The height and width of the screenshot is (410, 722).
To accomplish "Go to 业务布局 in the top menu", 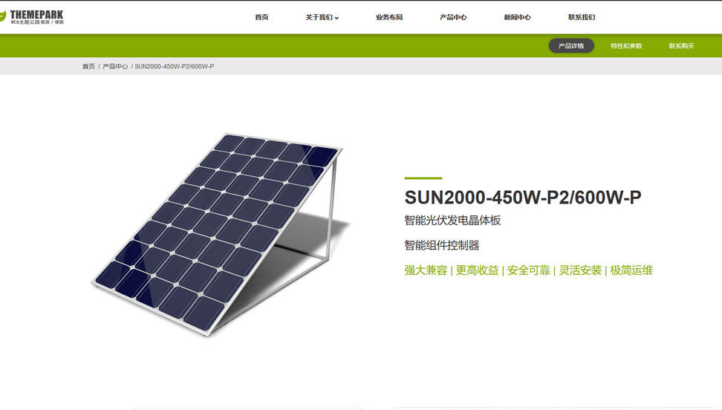I will coord(388,17).
